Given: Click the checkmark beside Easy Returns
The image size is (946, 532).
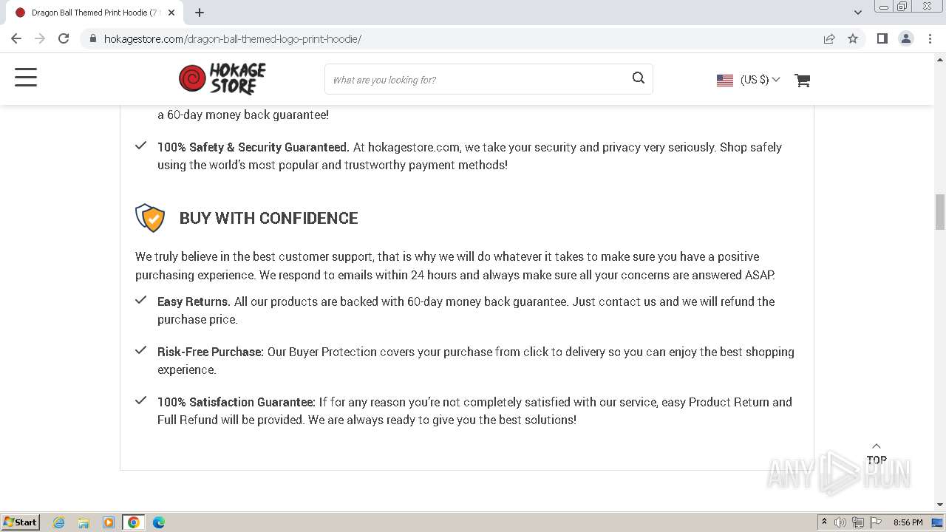Looking at the screenshot, I should (140, 300).
